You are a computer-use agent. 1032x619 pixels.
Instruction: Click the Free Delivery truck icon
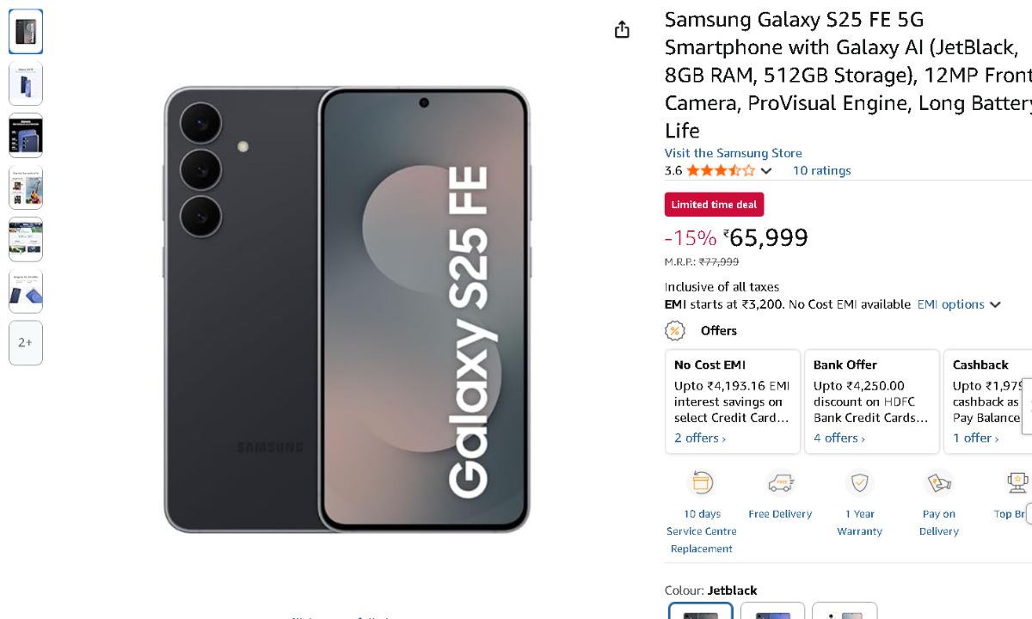pos(780,483)
